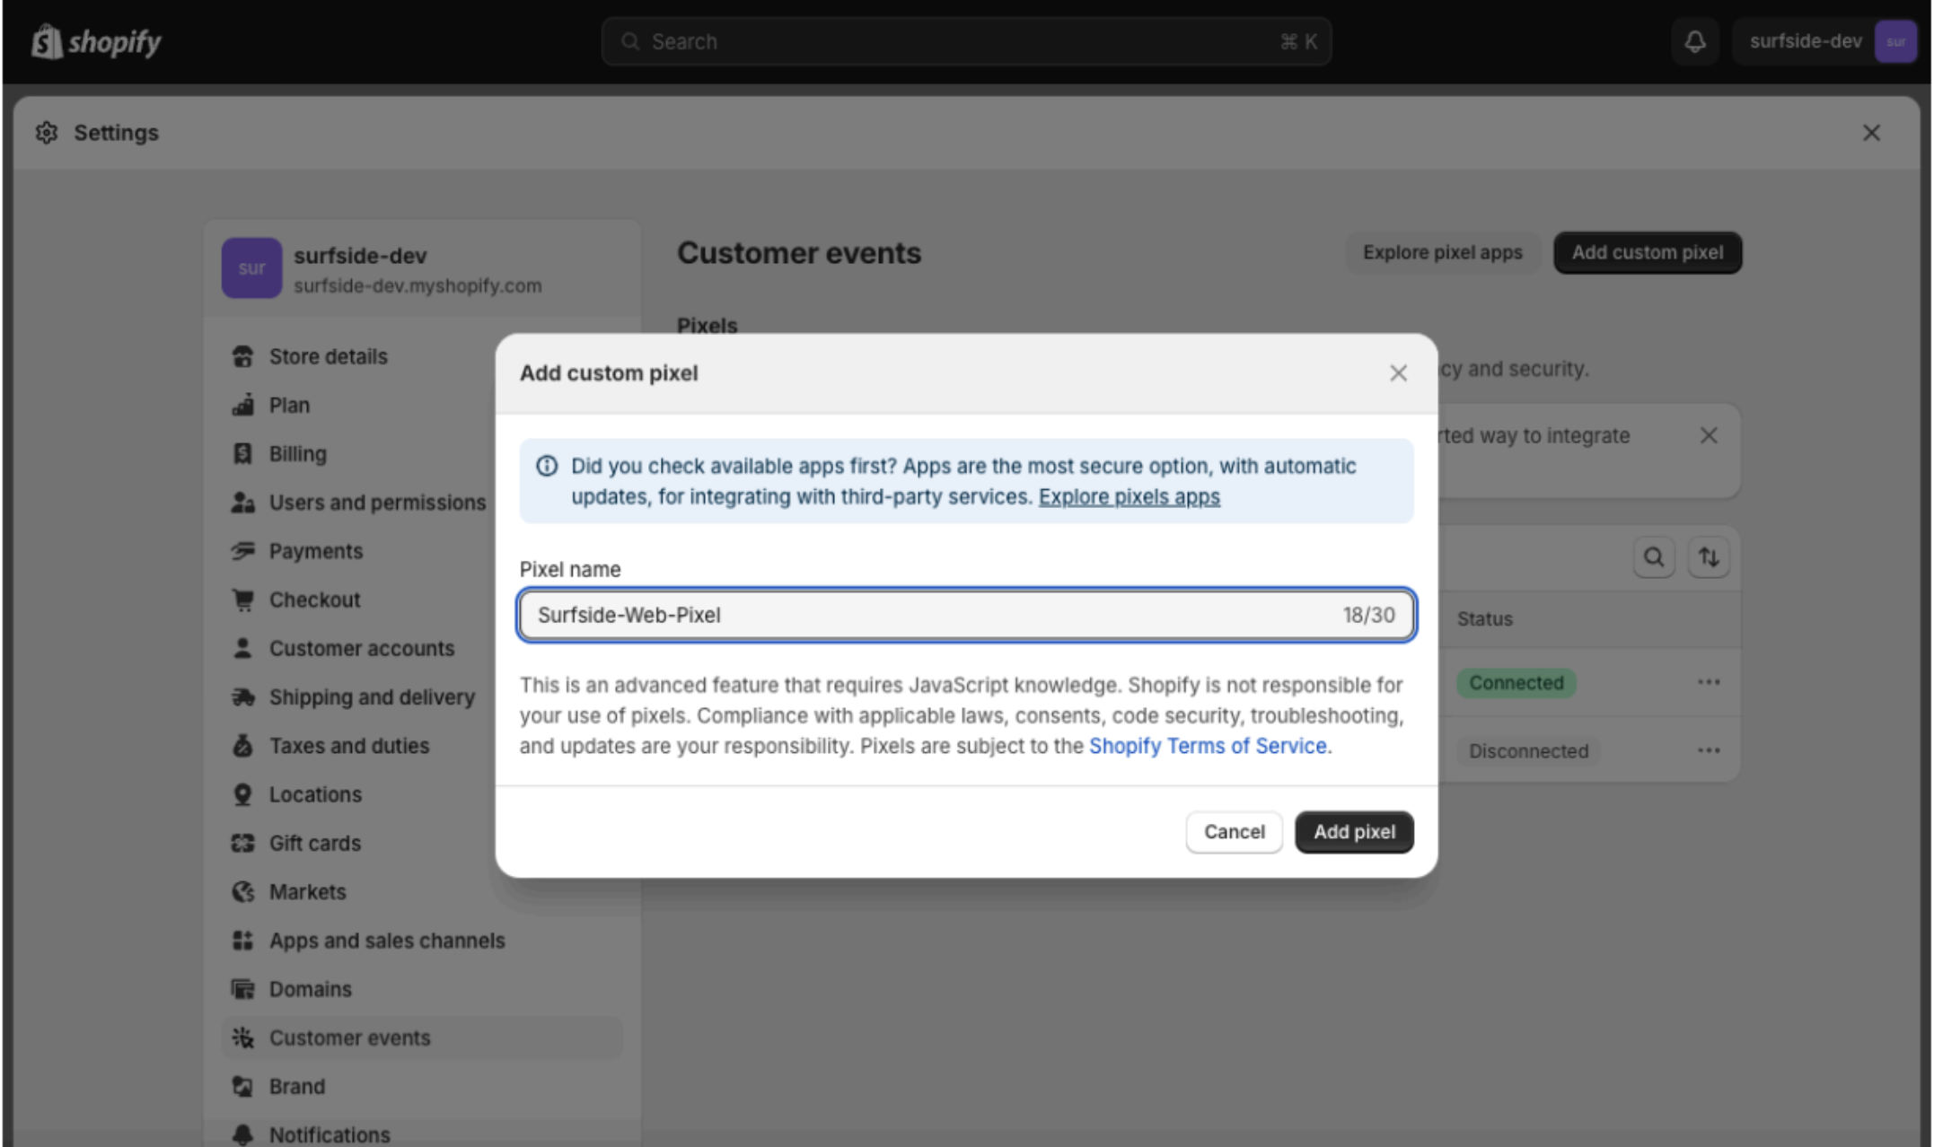Click the Locations pin icon
1934x1147 pixels.
pyautogui.click(x=242, y=794)
